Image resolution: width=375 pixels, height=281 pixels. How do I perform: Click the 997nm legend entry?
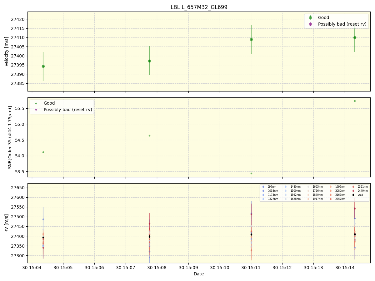269,187
